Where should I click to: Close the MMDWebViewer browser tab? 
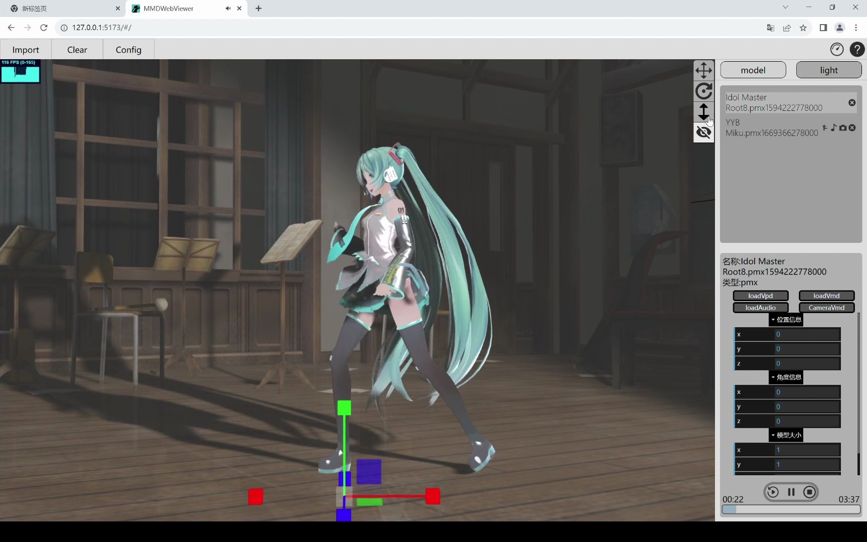point(239,9)
